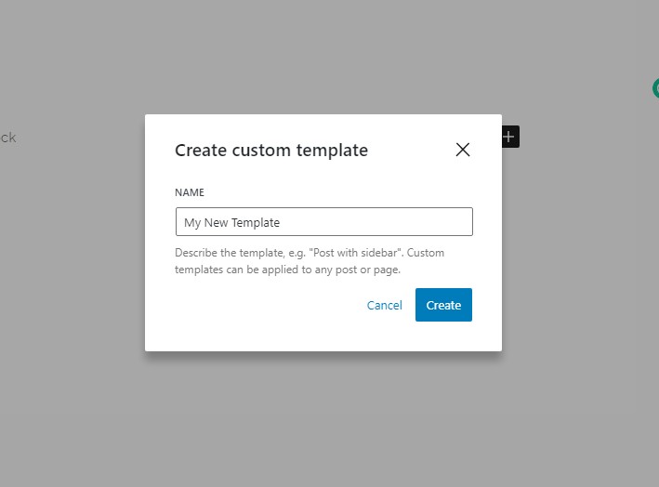
Task: Click the "Create custom template" heading
Action: click(x=271, y=150)
